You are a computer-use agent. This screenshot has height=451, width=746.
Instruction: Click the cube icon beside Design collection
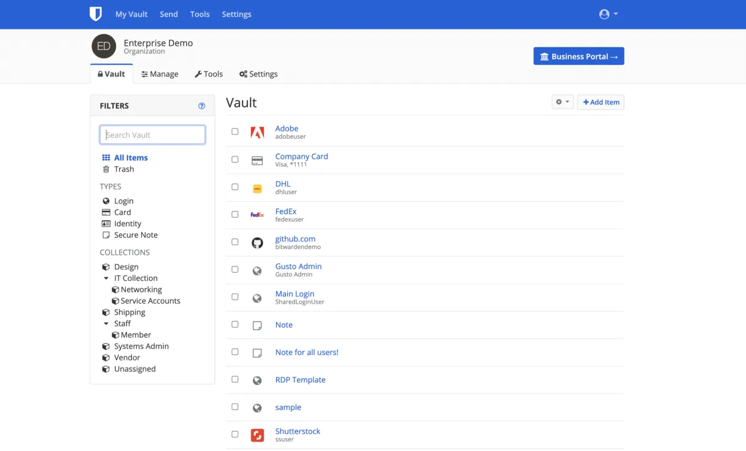pyautogui.click(x=106, y=267)
